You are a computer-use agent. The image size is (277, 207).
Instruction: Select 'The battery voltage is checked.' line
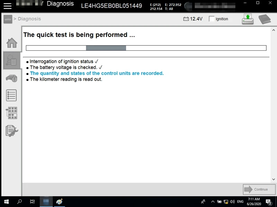coord(64,67)
